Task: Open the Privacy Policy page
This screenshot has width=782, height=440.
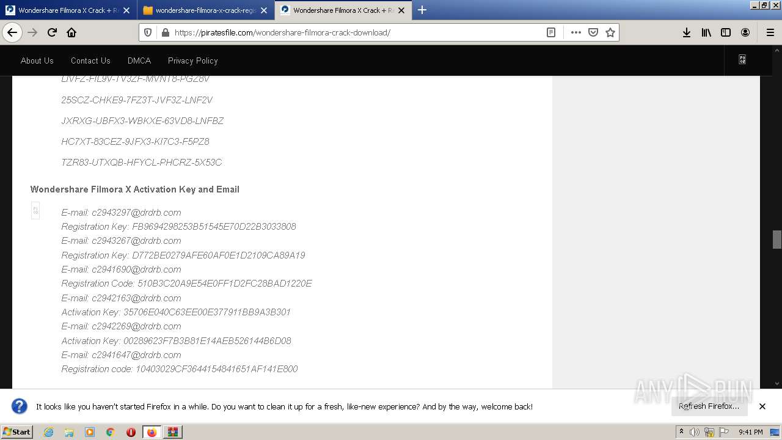Action: [x=193, y=61]
